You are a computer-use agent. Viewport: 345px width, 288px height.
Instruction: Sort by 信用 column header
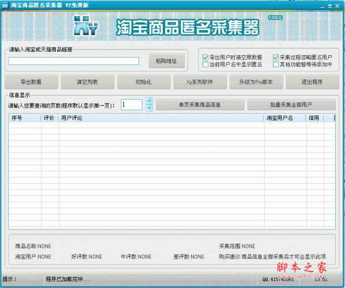314,118
